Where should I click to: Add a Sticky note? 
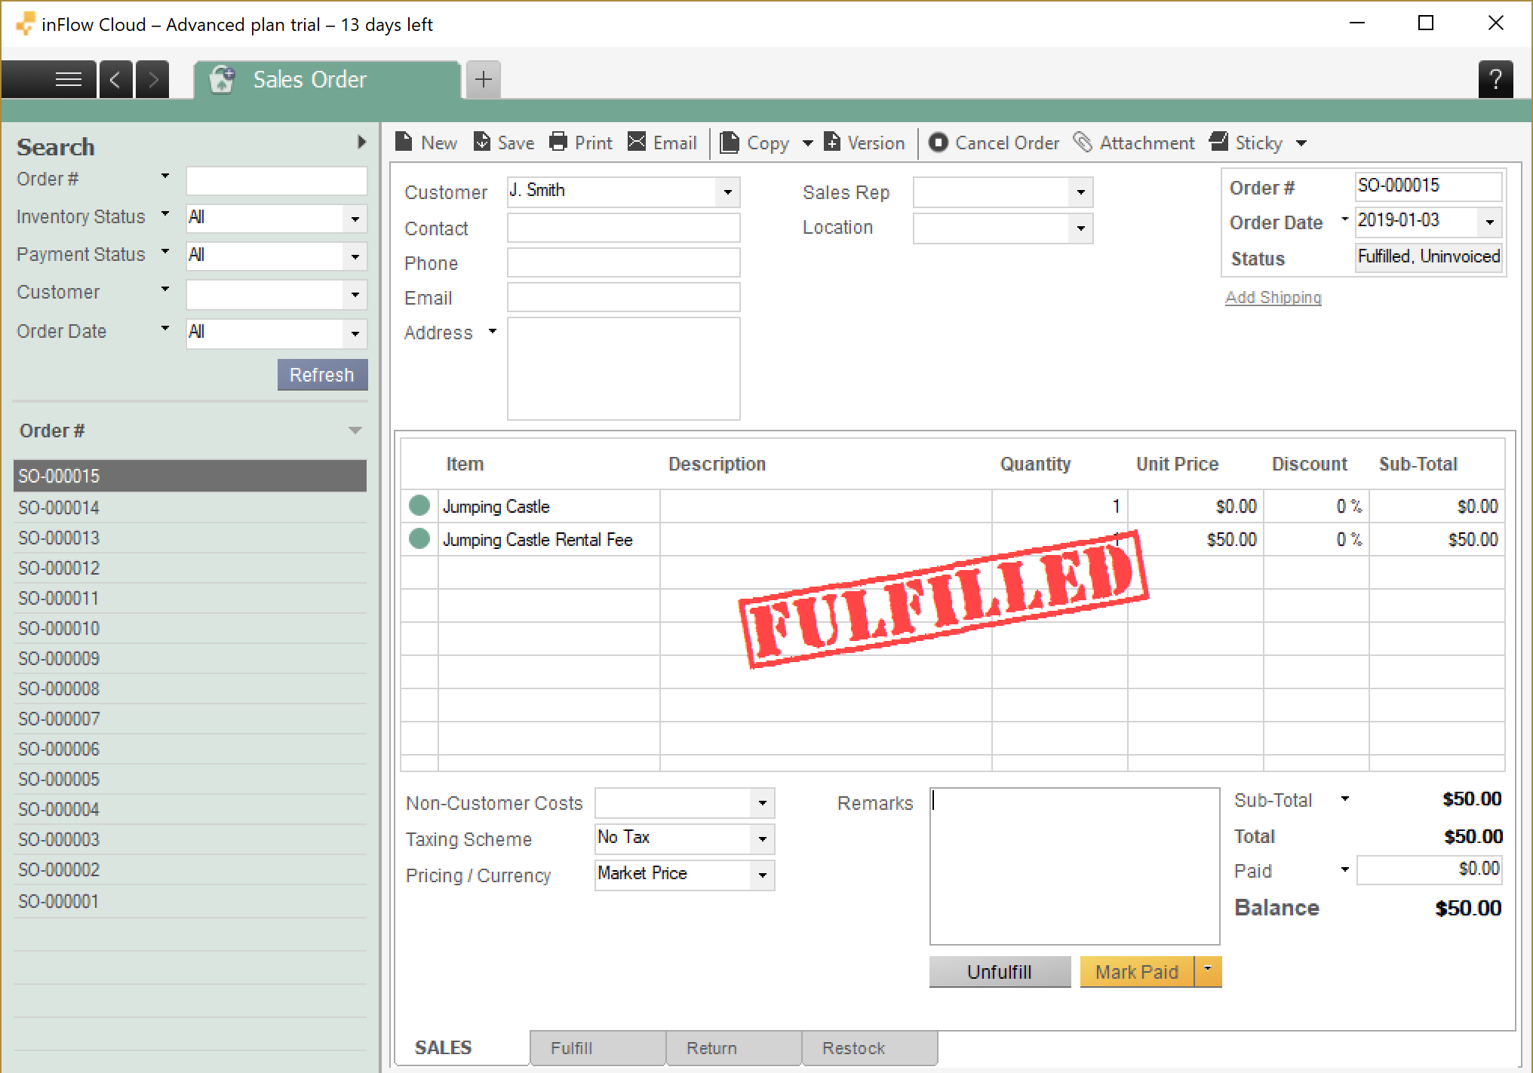[1246, 143]
